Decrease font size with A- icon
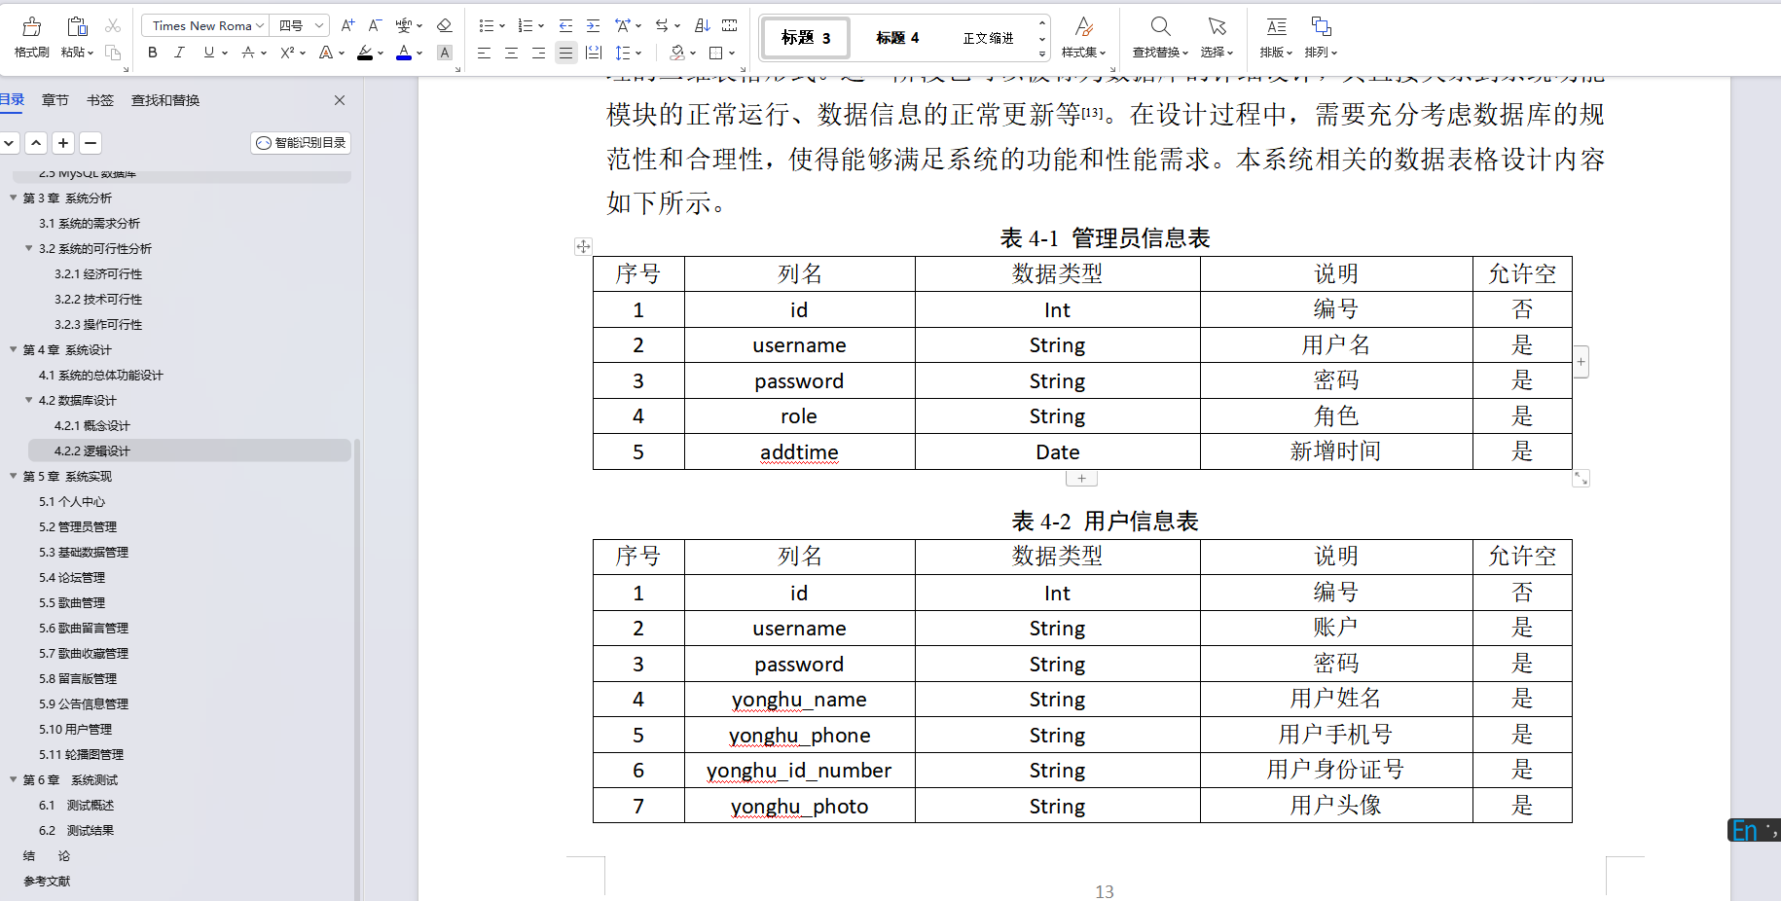Image resolution: width=1781 pixels, height=901 pixels. pyautogui.click(x=375, y=25)
